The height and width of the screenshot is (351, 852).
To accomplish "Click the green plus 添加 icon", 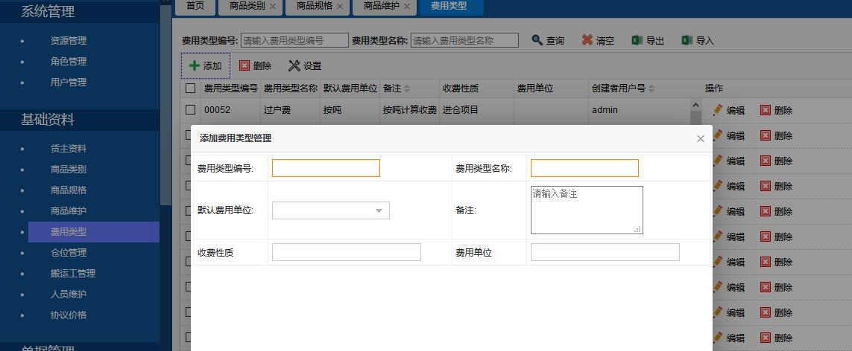I will [x=195, y=65].
